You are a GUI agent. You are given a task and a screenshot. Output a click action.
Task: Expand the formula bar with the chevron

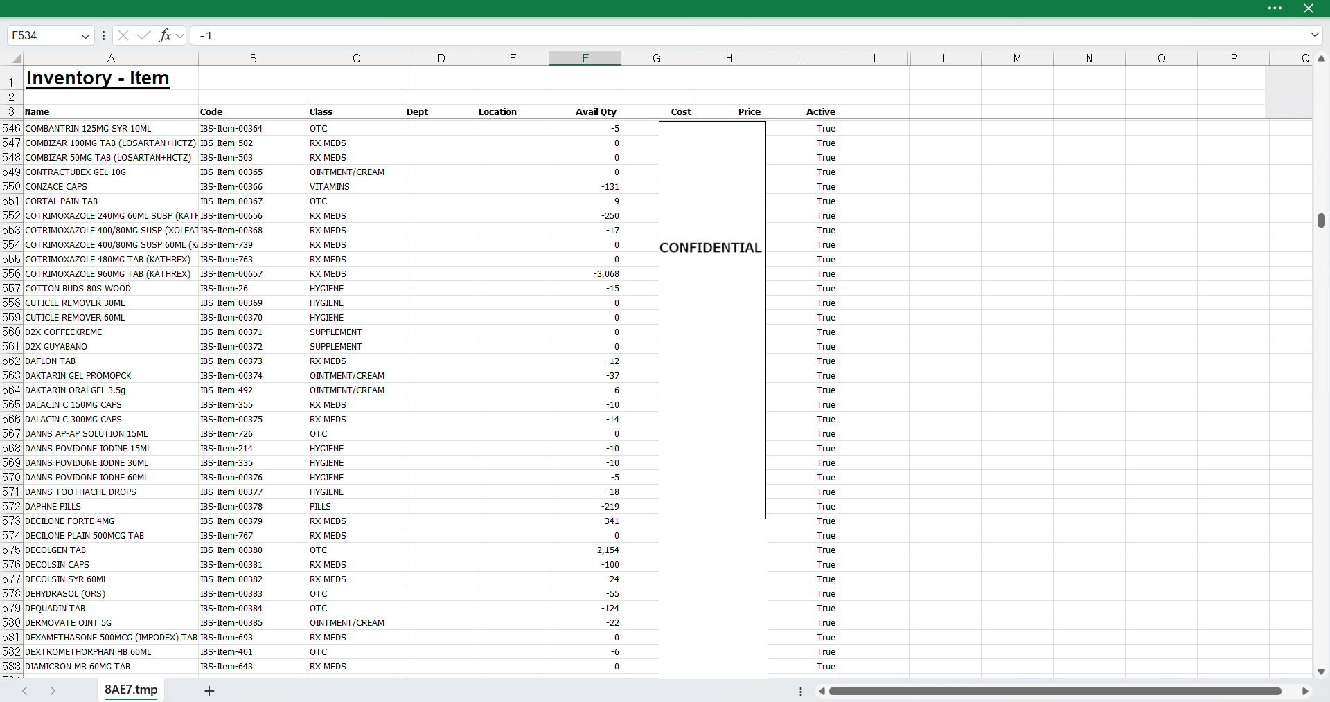coord(1315,35)
